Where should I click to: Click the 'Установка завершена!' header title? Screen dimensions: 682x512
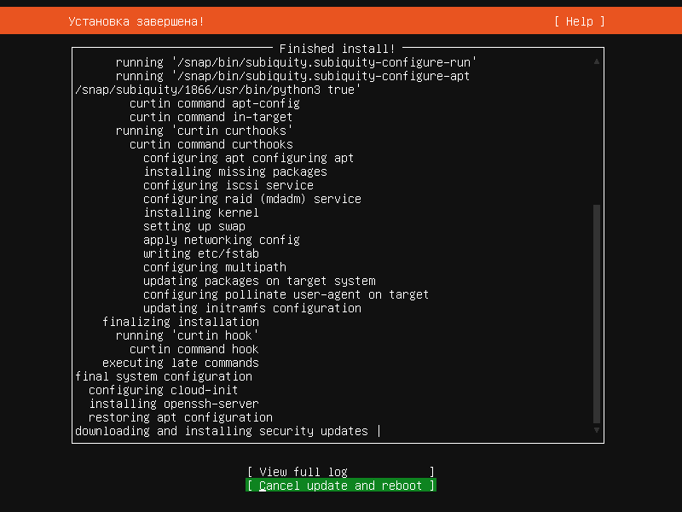point(136,21)
